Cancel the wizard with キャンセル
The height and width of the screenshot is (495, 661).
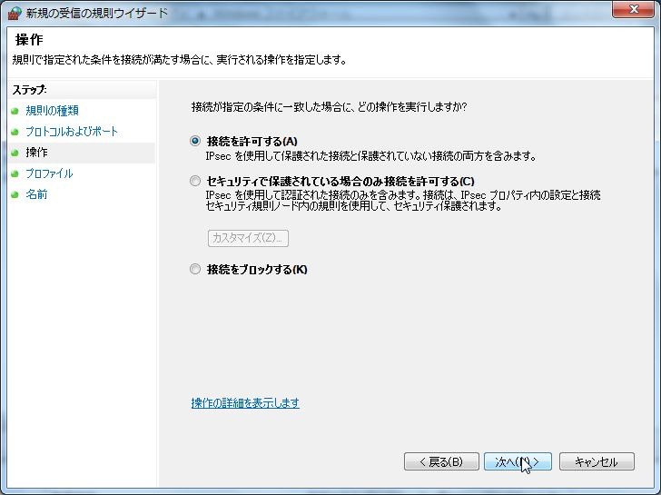click(596, 461)
